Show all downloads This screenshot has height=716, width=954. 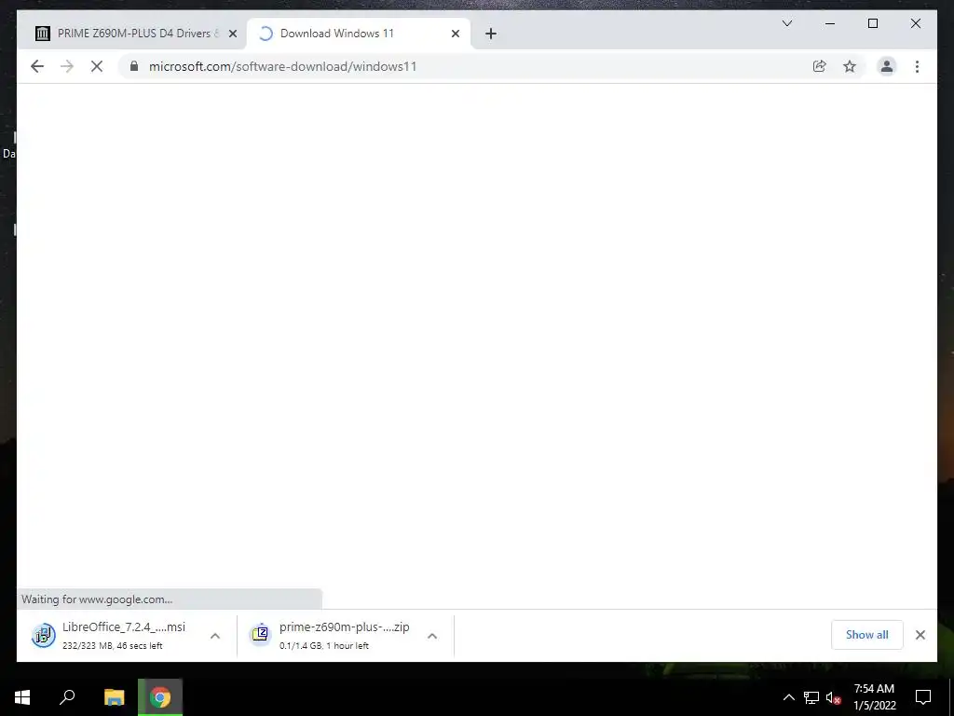coord(867,634)
